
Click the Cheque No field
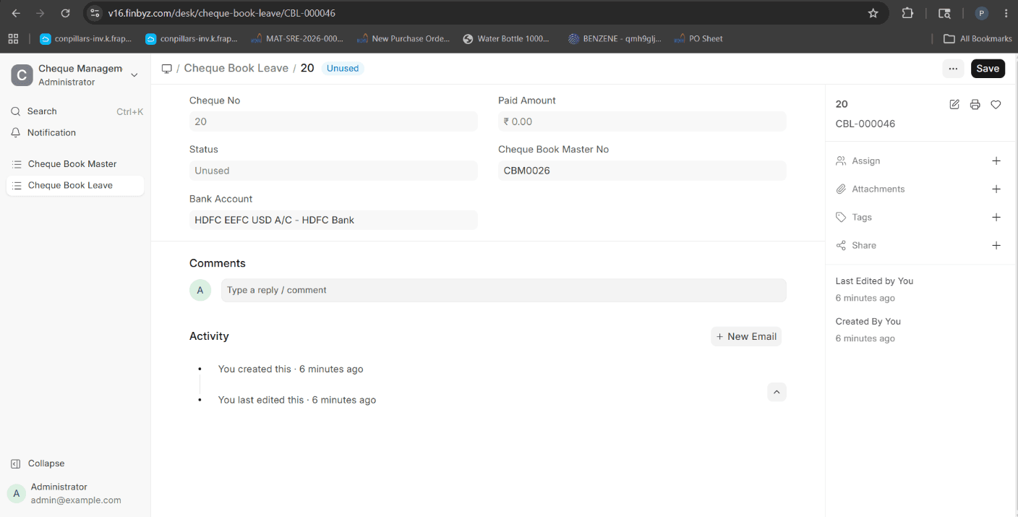click(333, 121)
